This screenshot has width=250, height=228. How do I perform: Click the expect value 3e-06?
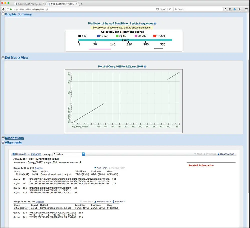(x=34, y=208)
